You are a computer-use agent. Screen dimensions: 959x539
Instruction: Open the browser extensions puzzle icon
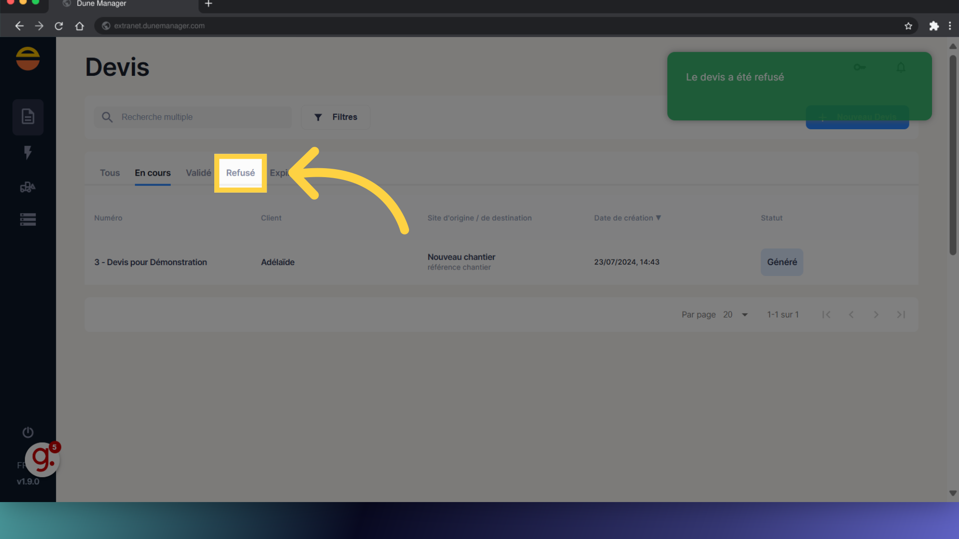934,26
